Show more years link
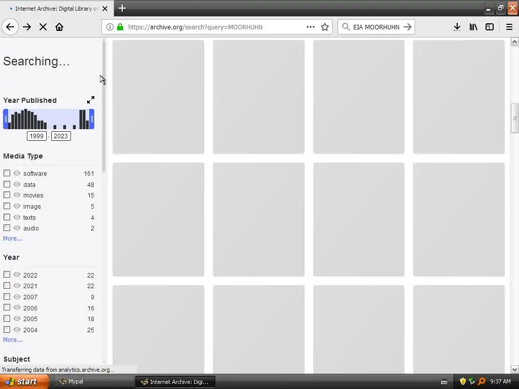This screenshot has height=389, width=519. click(13, 339)
